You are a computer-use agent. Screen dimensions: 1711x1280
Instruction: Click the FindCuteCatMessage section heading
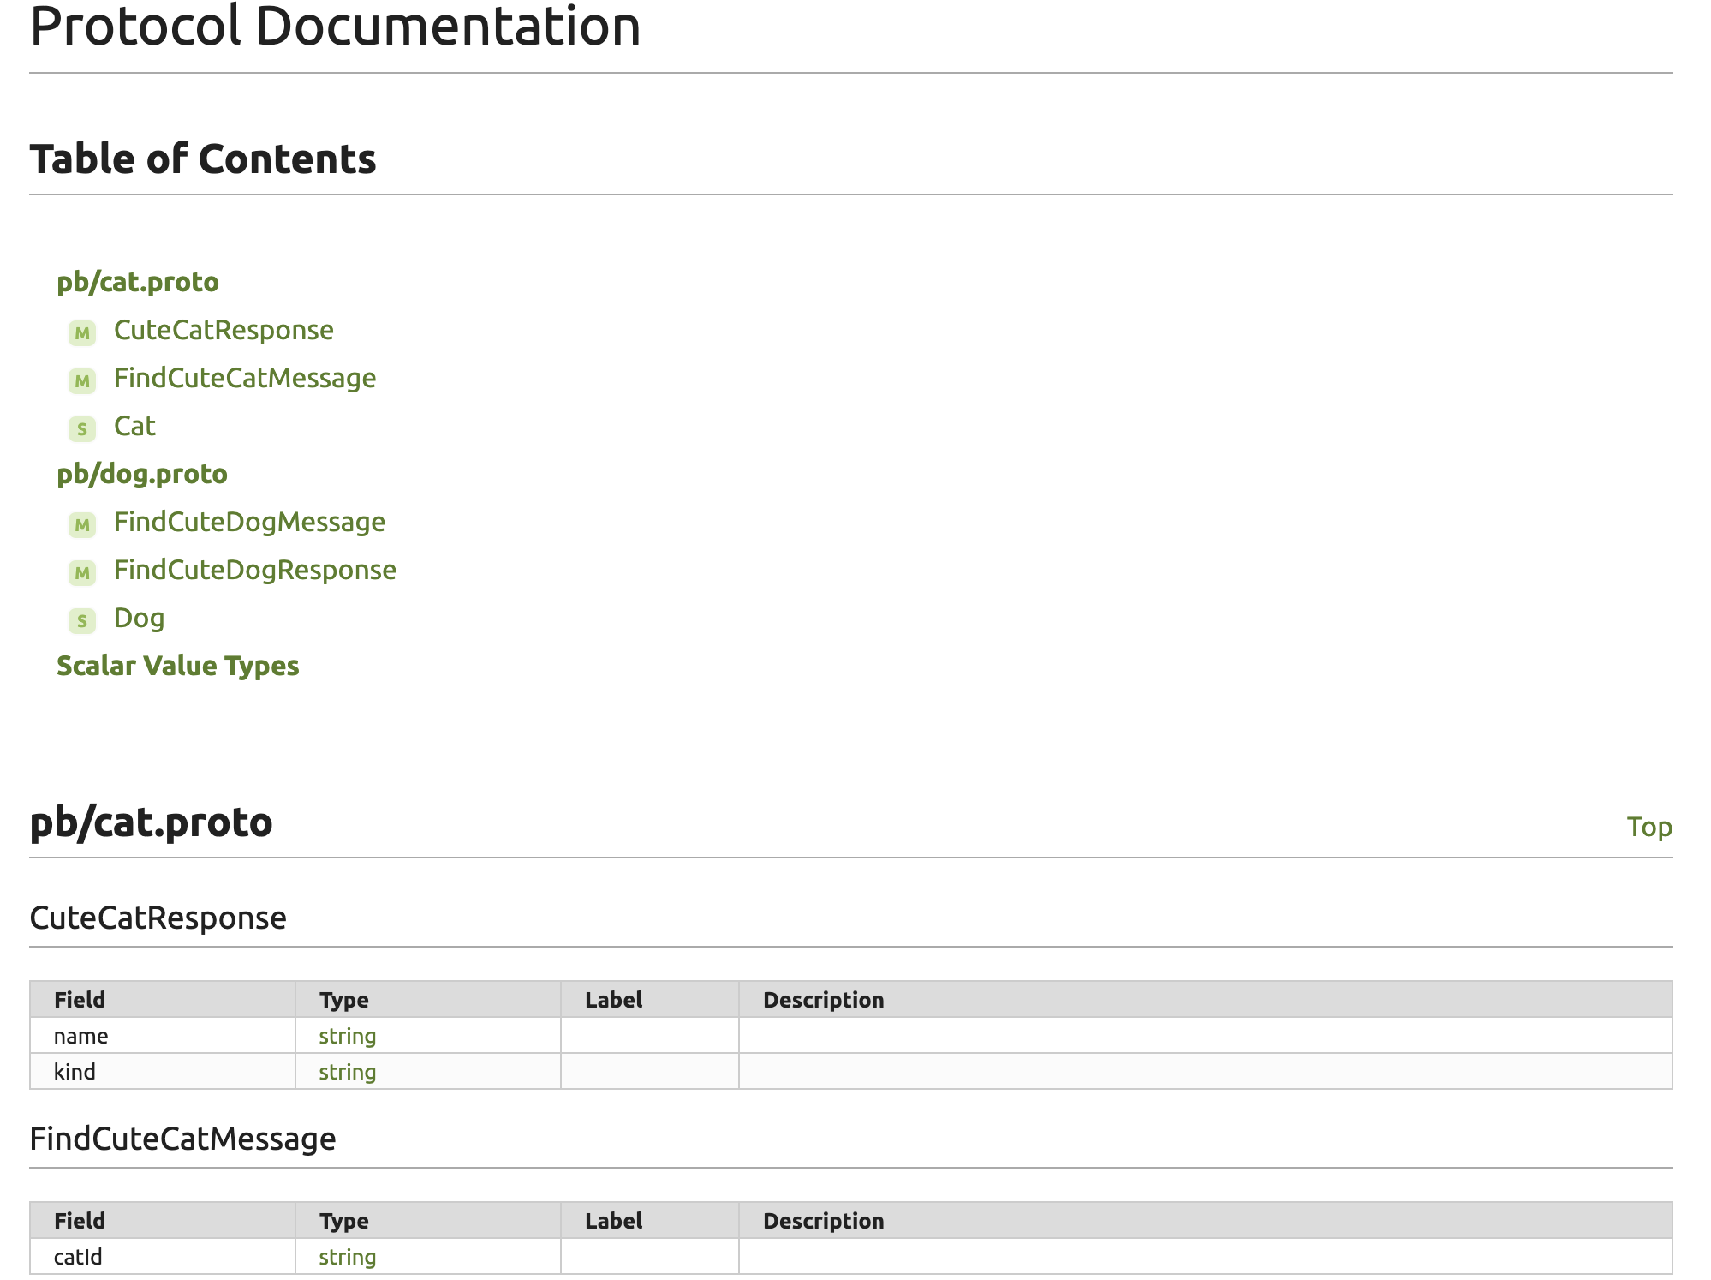(182, 1139)
